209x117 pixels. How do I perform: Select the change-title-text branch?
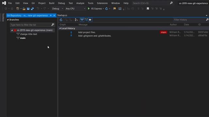coord(28,34)
